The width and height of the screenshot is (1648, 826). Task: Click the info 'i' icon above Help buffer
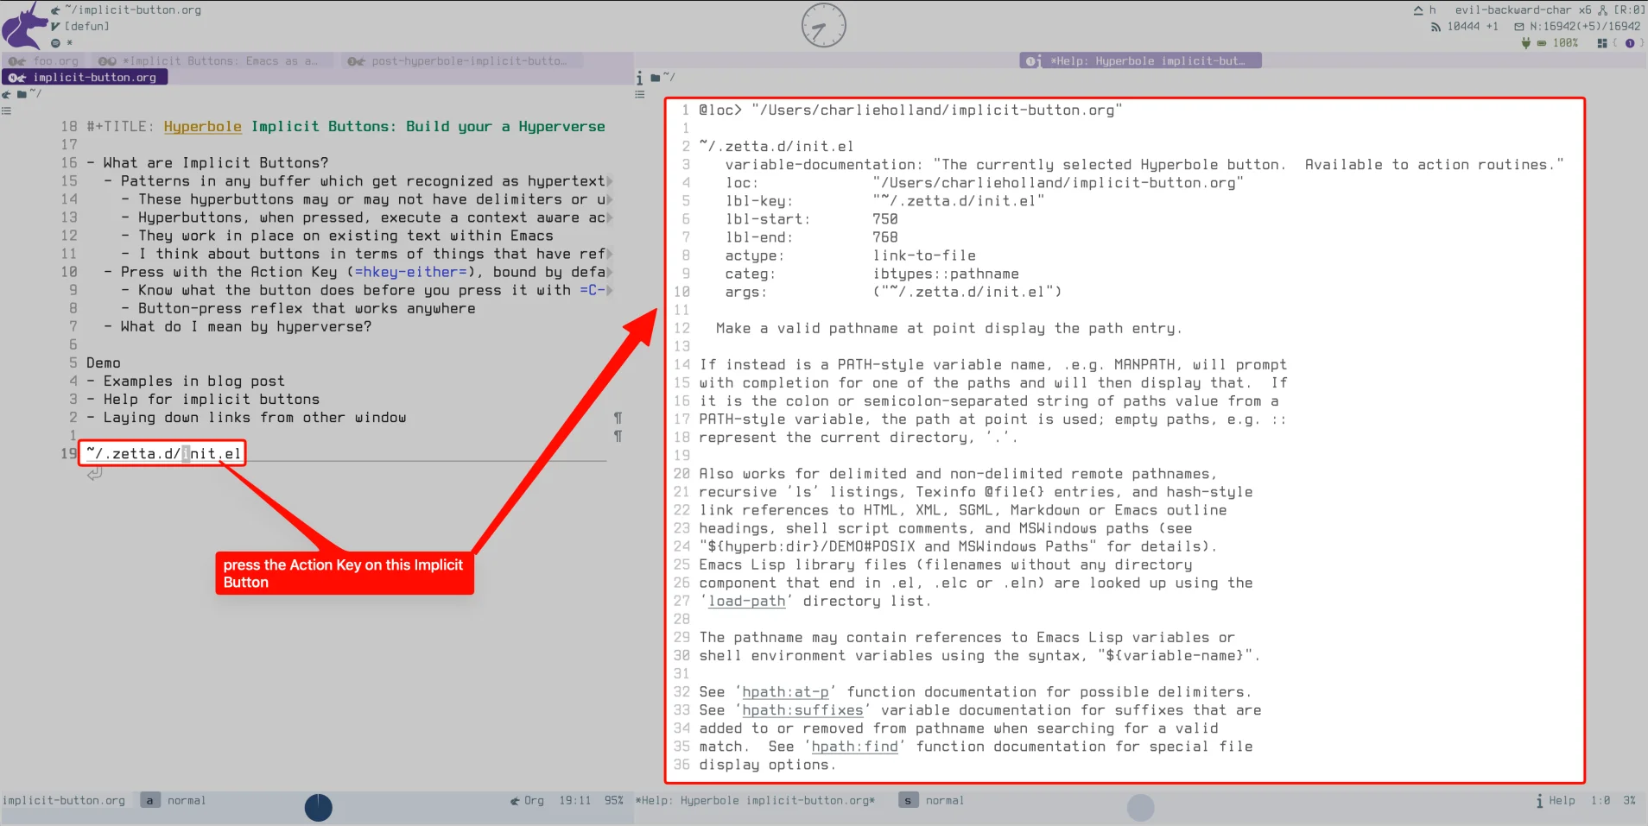coord(639,78)
